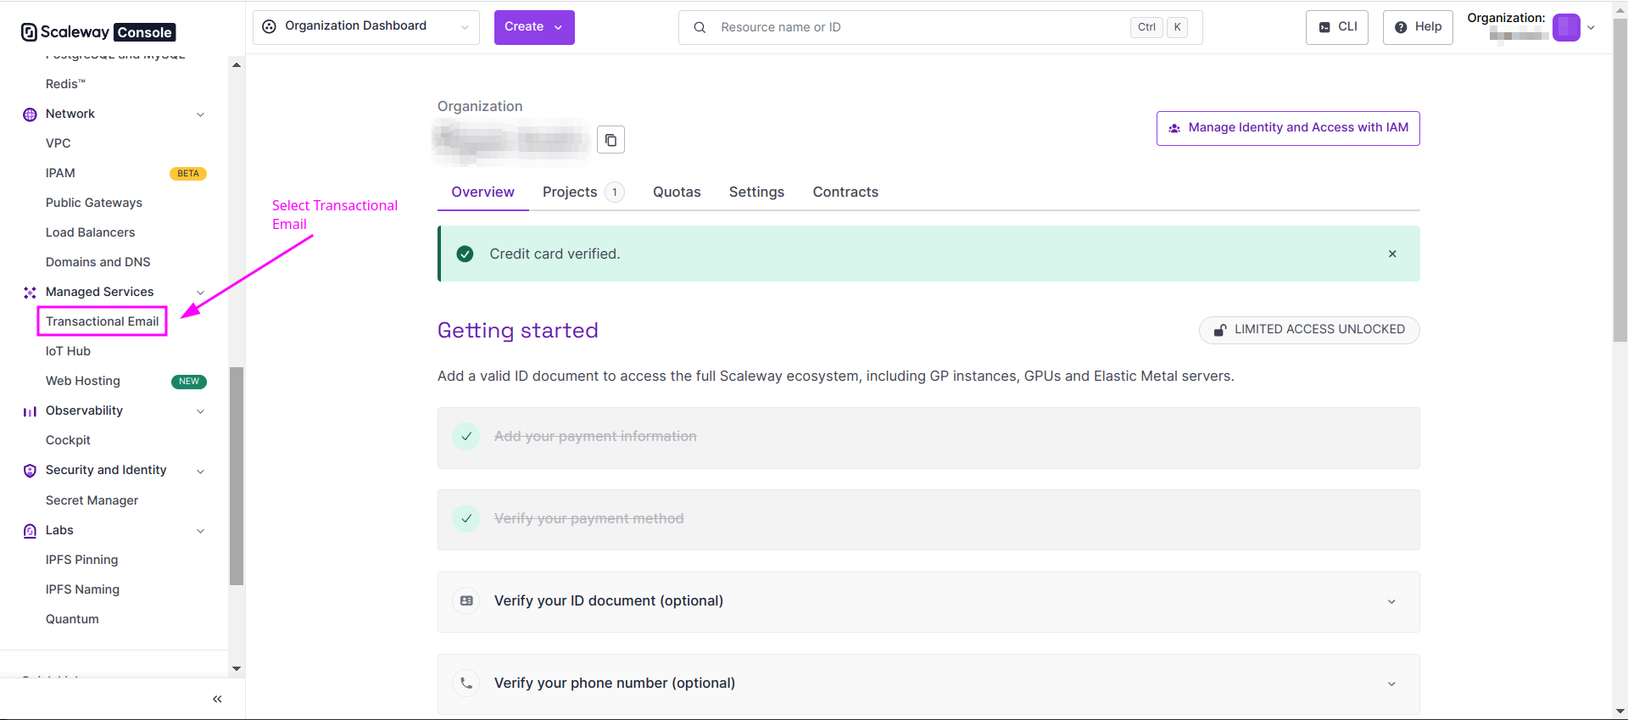Click the Managed Services icon
The height and width of the screenshot is (720, 1628).
30,293
